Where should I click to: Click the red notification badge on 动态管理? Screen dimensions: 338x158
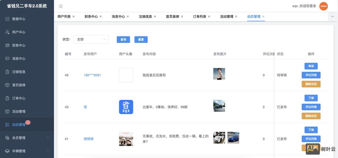(x=28, y=123)
